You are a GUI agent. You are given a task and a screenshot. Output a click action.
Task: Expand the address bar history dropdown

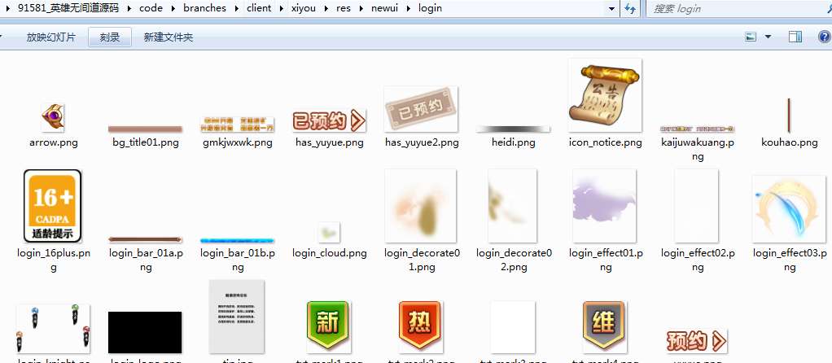point(611,8)
